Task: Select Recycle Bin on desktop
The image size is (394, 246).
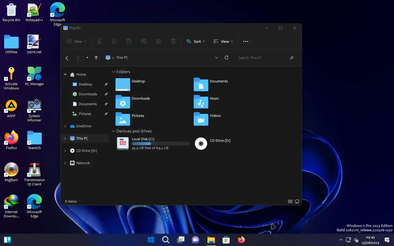Action: click(11, 13)
